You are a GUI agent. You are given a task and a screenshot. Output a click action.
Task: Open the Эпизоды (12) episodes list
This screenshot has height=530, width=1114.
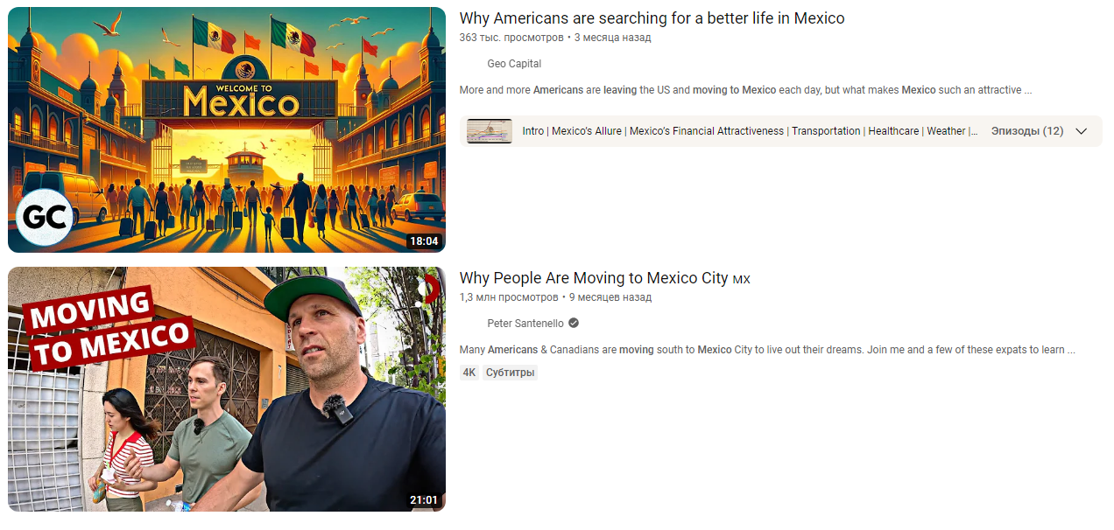1027,131
